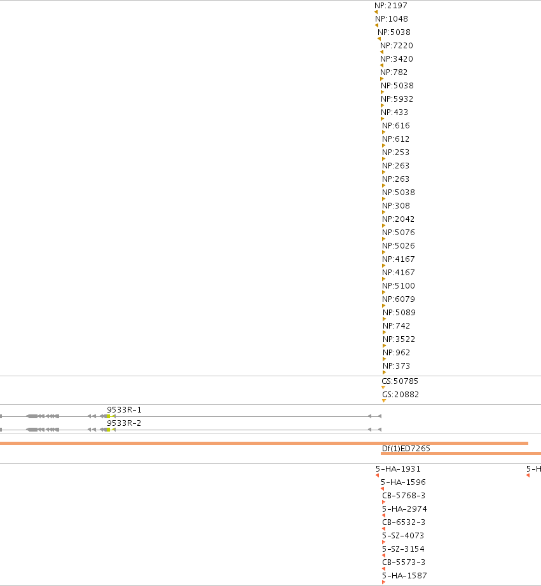The height and width of the screenshot is (586, 541).
Task: Click the 5-HA-1596 label
Action: 403,482
